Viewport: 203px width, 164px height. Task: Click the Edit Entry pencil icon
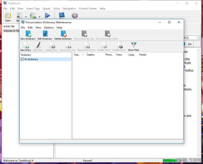point(38,45)
